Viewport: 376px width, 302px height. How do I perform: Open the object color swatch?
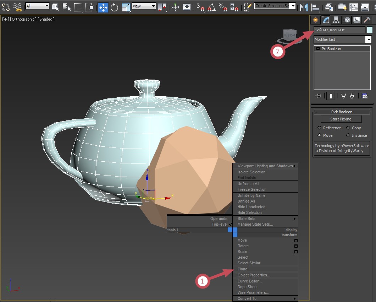(370, 30)
